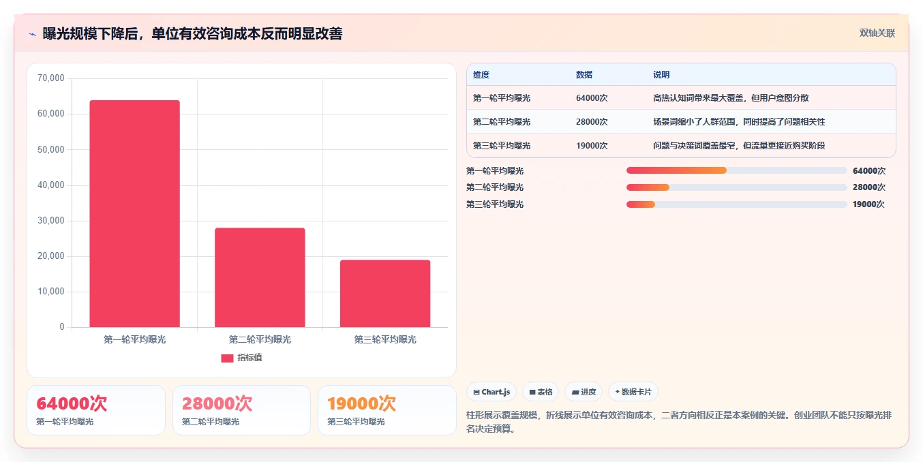
Task: Click description 问题与决策词覆盖最窄
Action: [739, 146]
